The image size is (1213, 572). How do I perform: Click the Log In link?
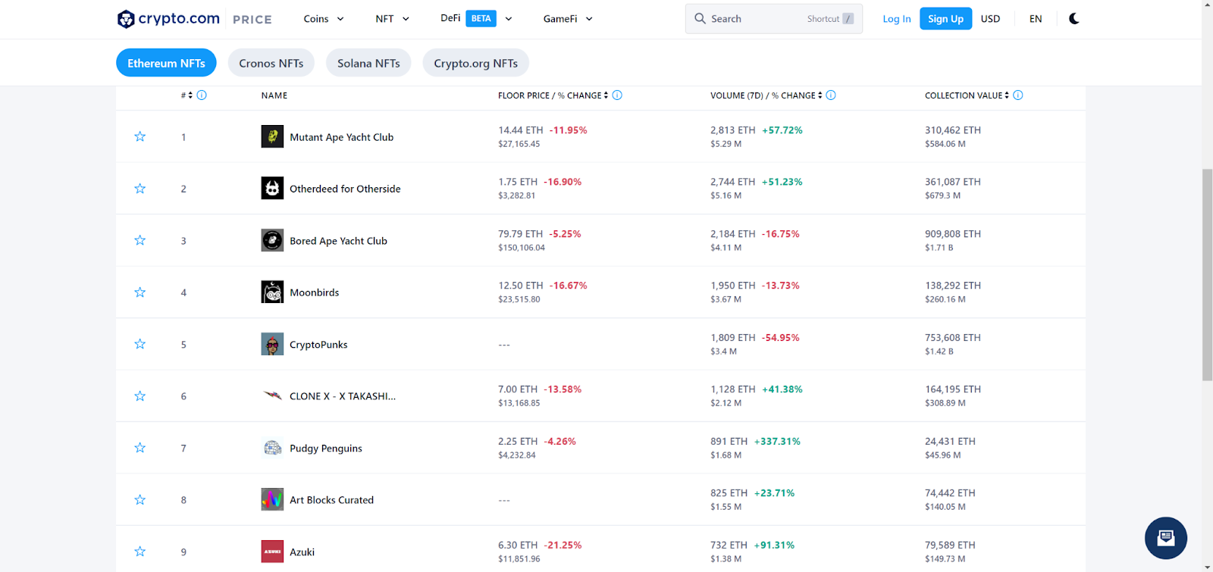coord(896,19)
